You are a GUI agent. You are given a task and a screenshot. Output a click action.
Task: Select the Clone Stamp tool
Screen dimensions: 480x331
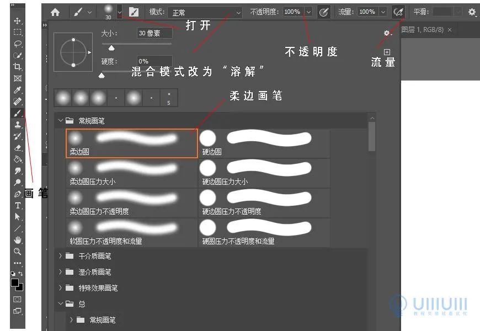point(18,124)
